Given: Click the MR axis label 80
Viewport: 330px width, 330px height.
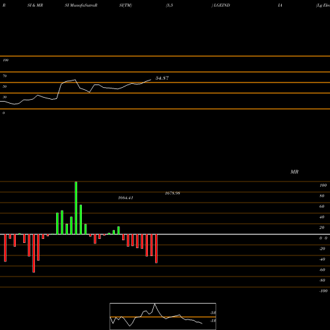Looking at the screenshot, I should click(321, 196).
